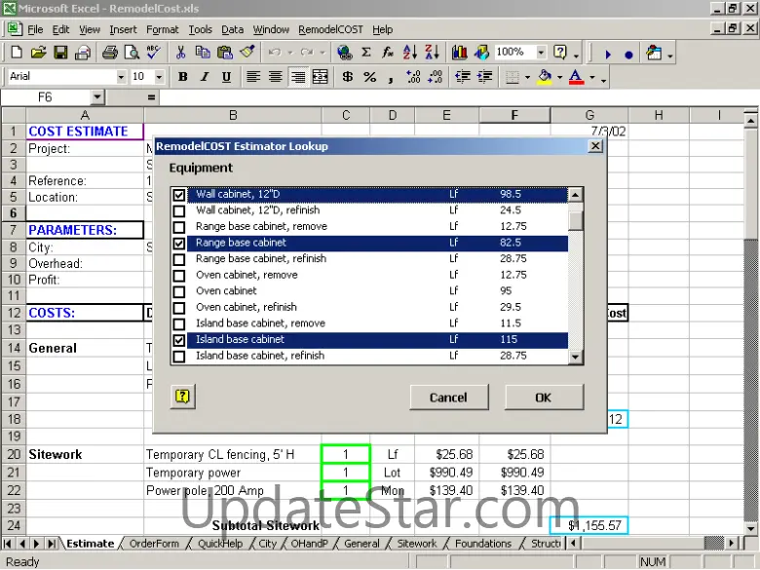760x570 pixels.
Task: Open the 100% zoom dropdown
Action: [x=541, y=52]
